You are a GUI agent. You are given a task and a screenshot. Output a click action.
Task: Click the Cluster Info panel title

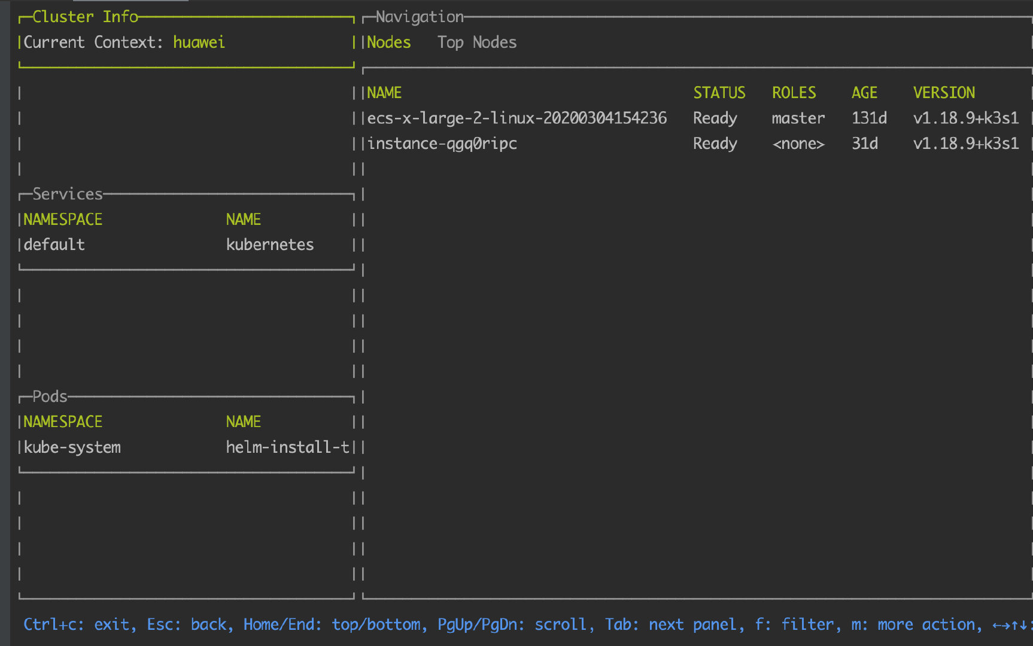[x=85, y=17]
